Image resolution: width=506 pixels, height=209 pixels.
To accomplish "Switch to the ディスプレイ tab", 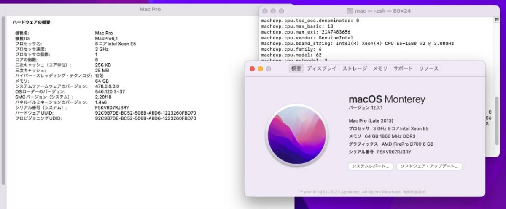I will pyautogui.click(x=322, y=68).
